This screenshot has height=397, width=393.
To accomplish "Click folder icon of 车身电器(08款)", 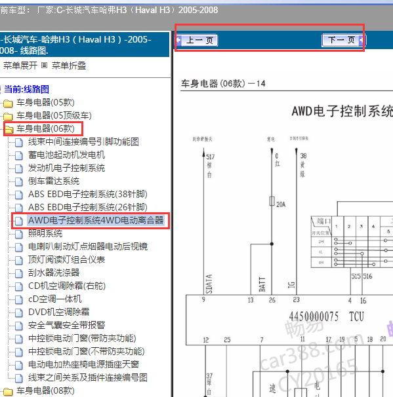I will click(8, 392).
